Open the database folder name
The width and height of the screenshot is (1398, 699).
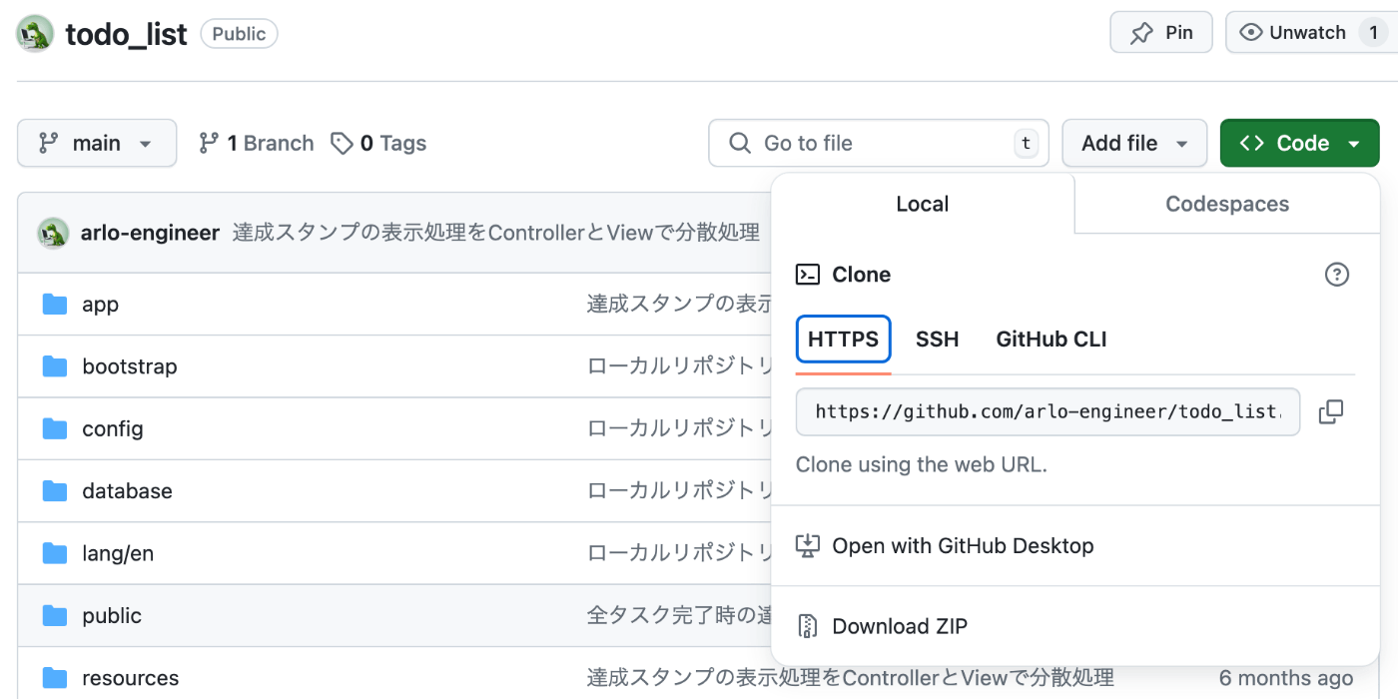[x=127, y=491]
